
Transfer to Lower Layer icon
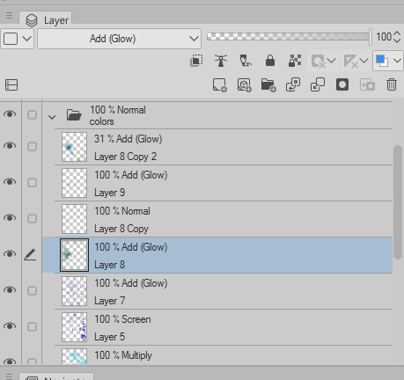point(293,84)
